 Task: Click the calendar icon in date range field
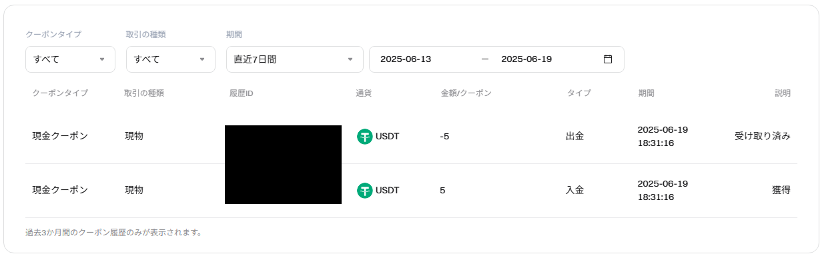point(608,59)
